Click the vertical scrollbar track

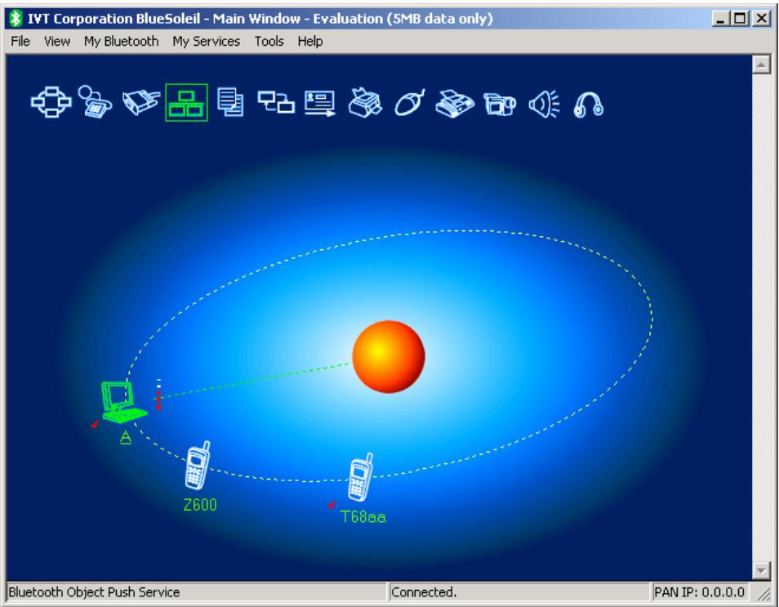(761, 317)
